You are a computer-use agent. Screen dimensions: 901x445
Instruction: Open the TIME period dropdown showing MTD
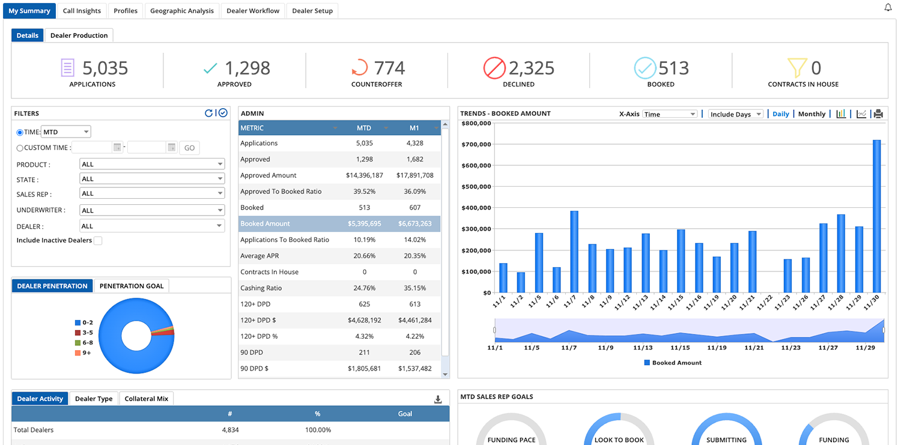click(x=65, y=132)
